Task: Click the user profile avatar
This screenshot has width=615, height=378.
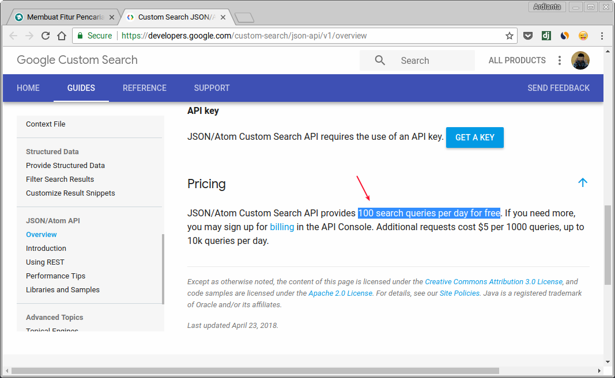Action: [x=580, y=60]
